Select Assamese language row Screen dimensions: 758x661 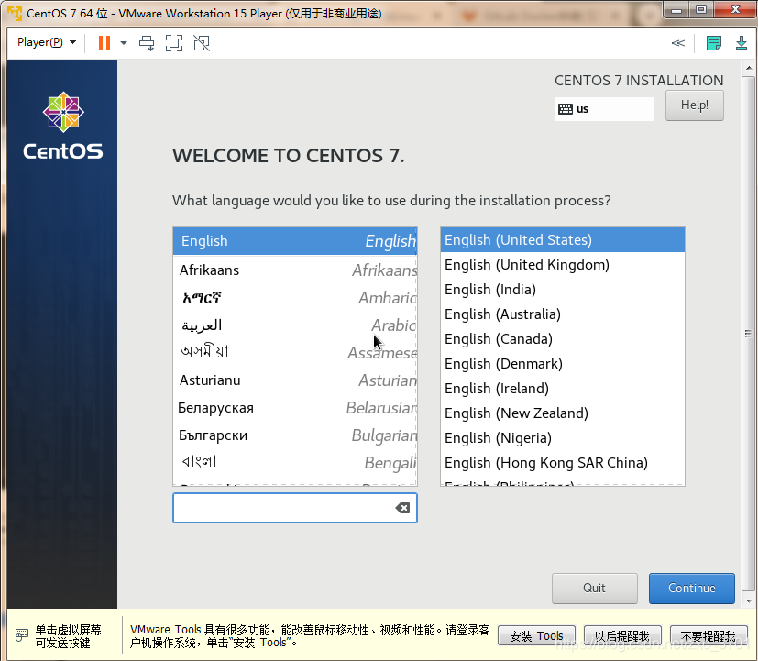pos(295,352)
